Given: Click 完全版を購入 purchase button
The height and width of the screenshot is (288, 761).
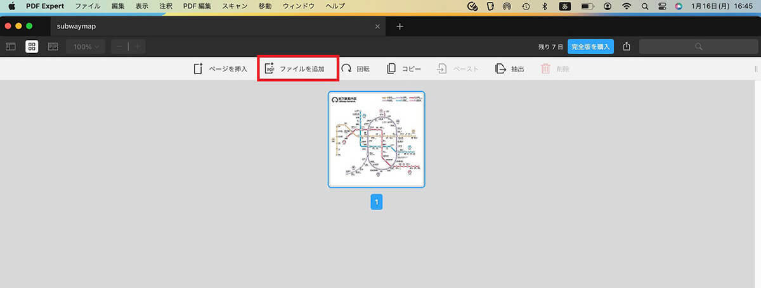Looking at the screenshot, I should tap(590, 46).
